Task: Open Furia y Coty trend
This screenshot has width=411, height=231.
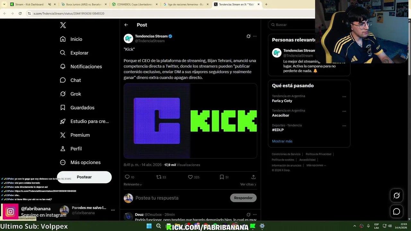Action: click(282, 101)
